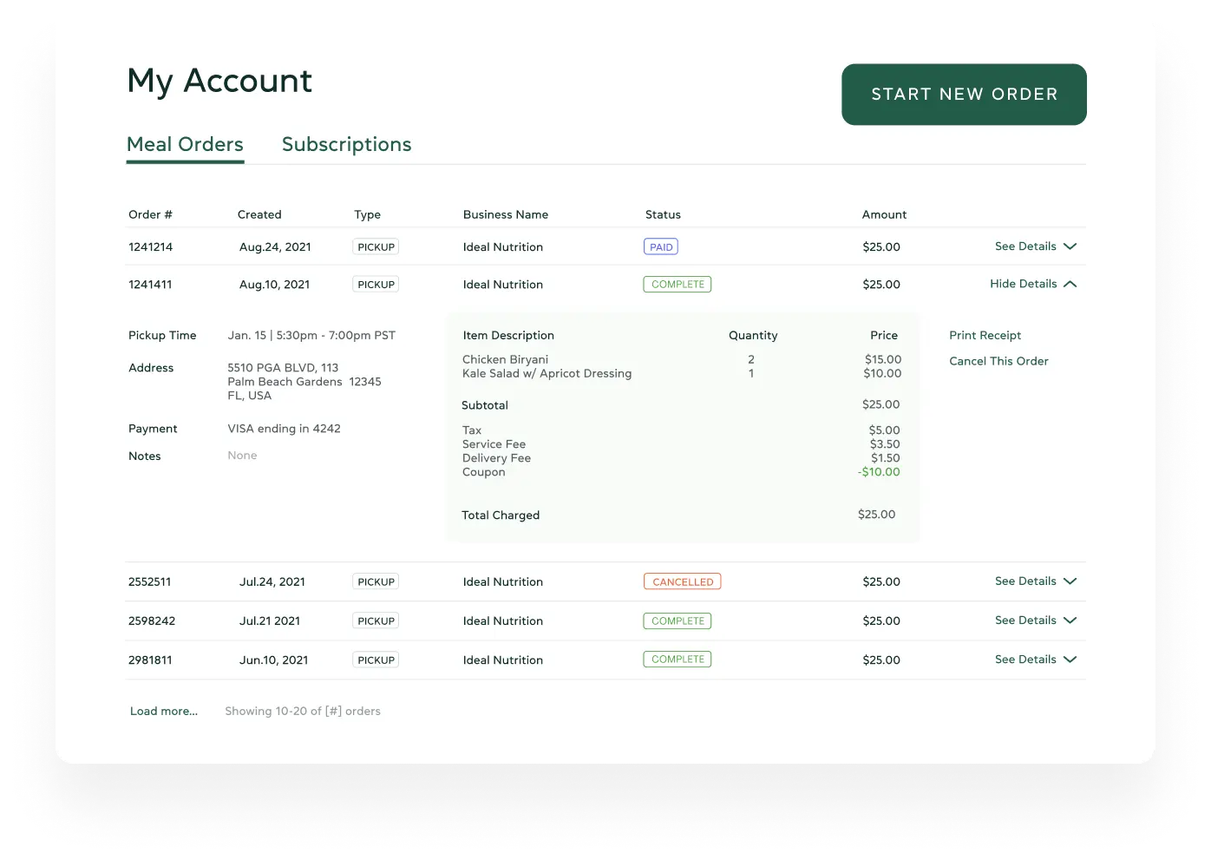
Task: Open Print Receipt for order 1241411
Action: pyautogui.click(x=985, y=335)
